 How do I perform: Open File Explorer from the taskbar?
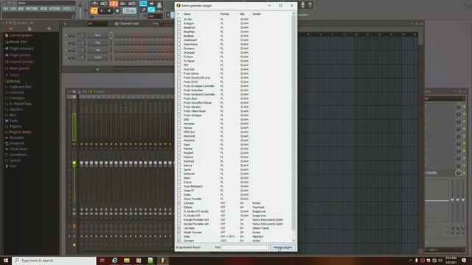[127, 260]
